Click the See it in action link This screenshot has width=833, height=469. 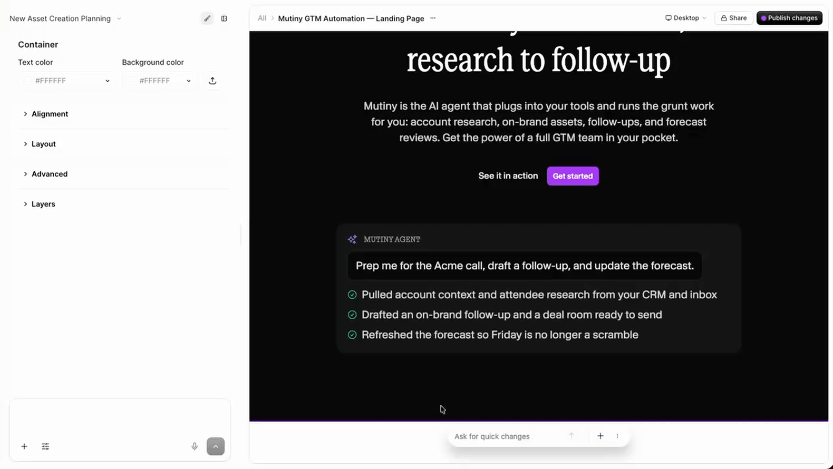[x=508, y=176]
